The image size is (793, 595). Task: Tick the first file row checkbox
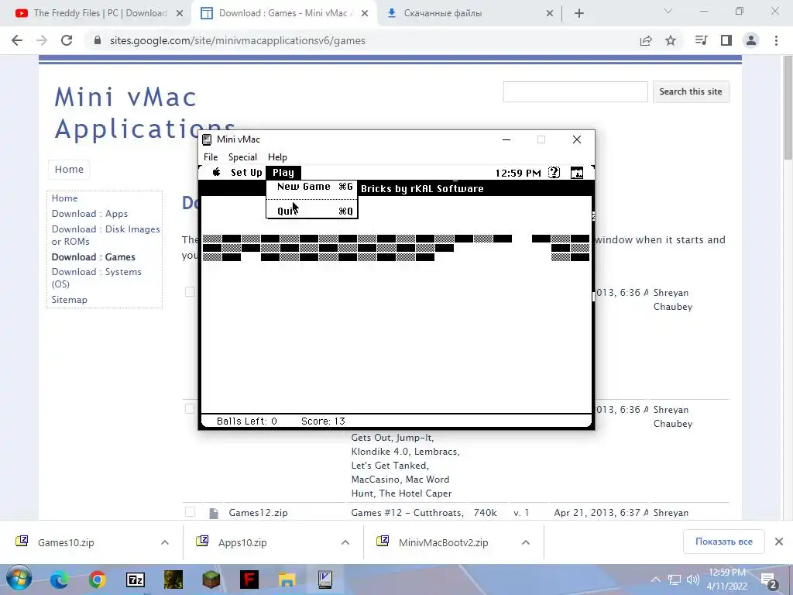pyautogui.click(x=191, y=292)
